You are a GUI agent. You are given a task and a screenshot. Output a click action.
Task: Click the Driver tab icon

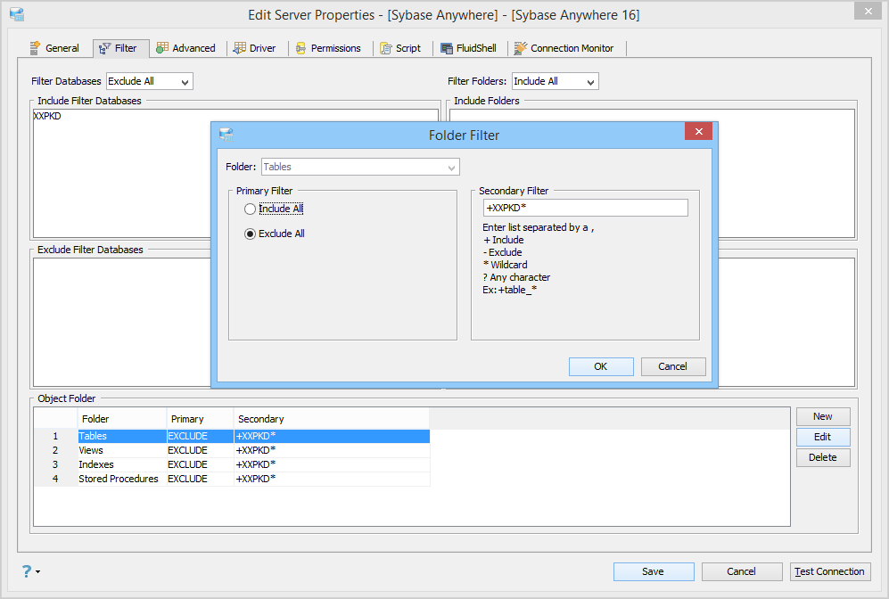pyautogui.click(x=240, y=48)
